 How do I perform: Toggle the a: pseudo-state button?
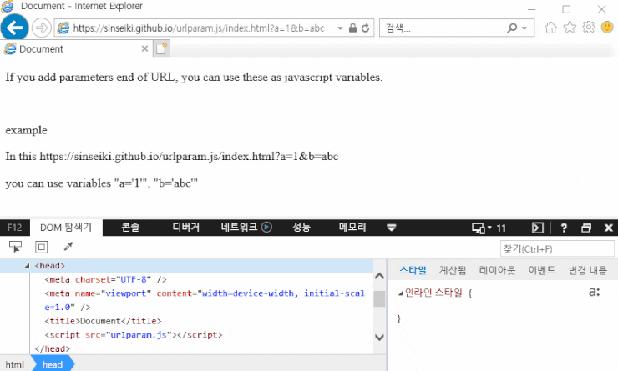coord(594,292)
